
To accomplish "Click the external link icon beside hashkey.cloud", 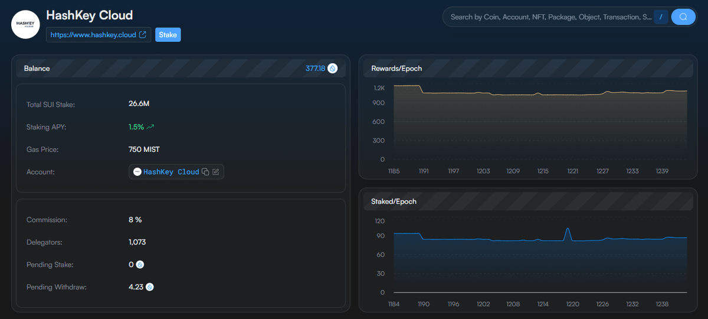I will (x=142, y=35).
